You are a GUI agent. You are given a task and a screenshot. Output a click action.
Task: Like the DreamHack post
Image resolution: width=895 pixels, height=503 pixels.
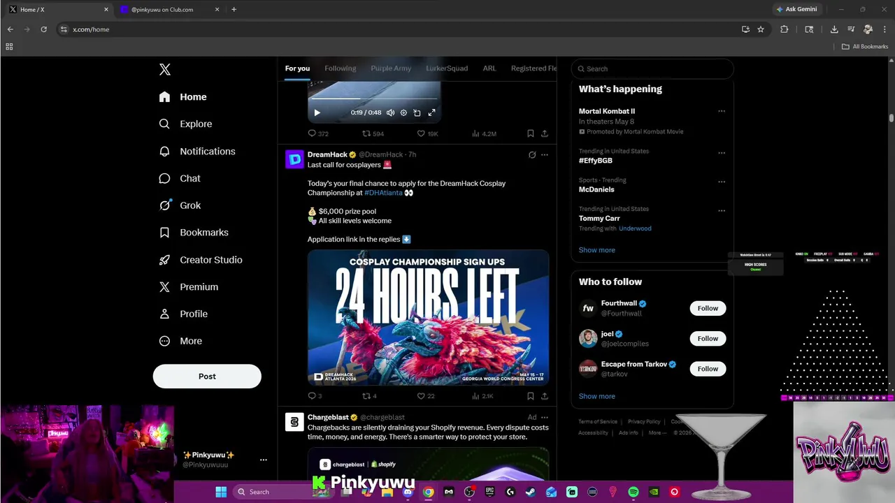click(x=425, y=396)
